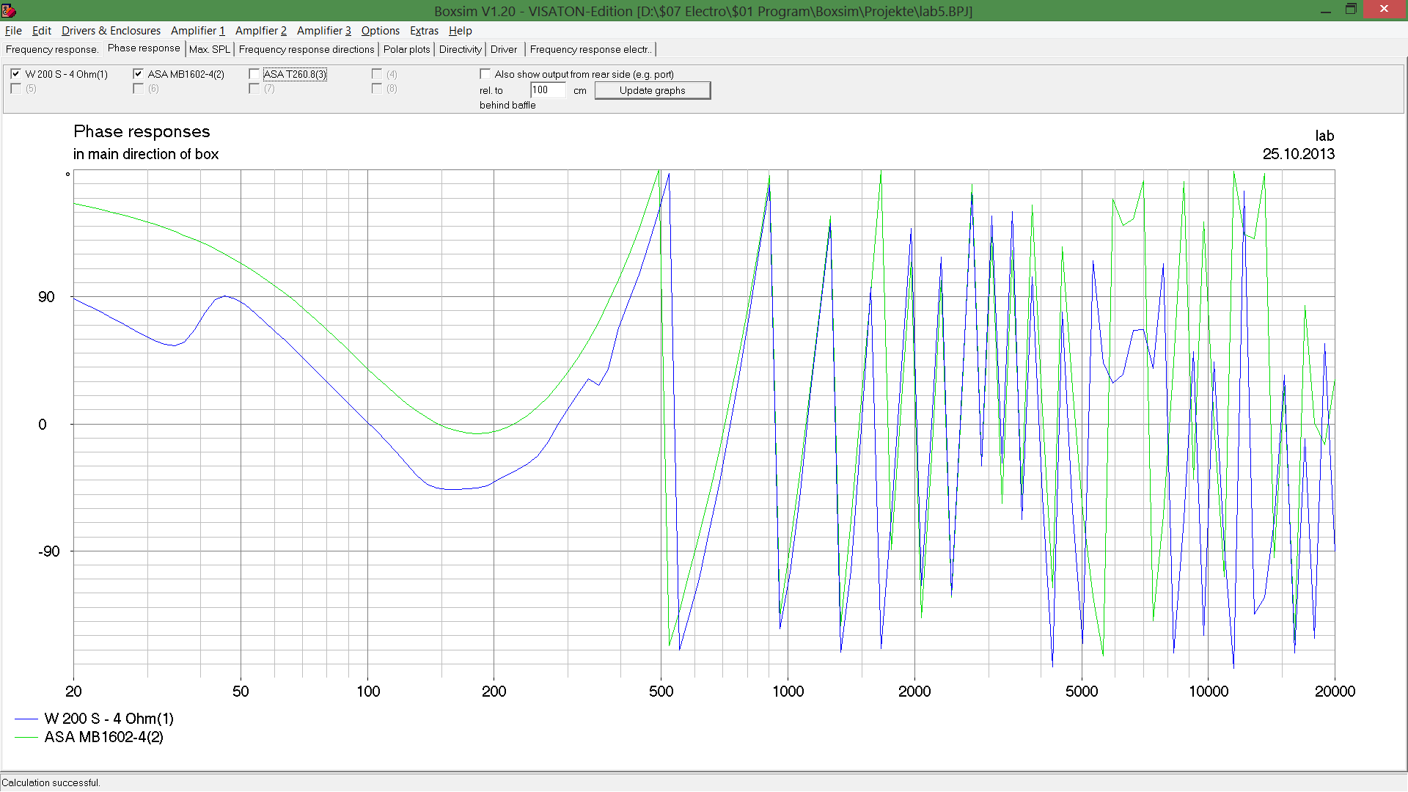Viewport: 1408px width, 792px height.
Task: Open the Extras menu
Action: (x=424, y=31)
